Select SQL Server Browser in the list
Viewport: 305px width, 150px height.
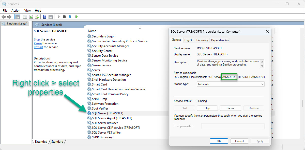105,123
